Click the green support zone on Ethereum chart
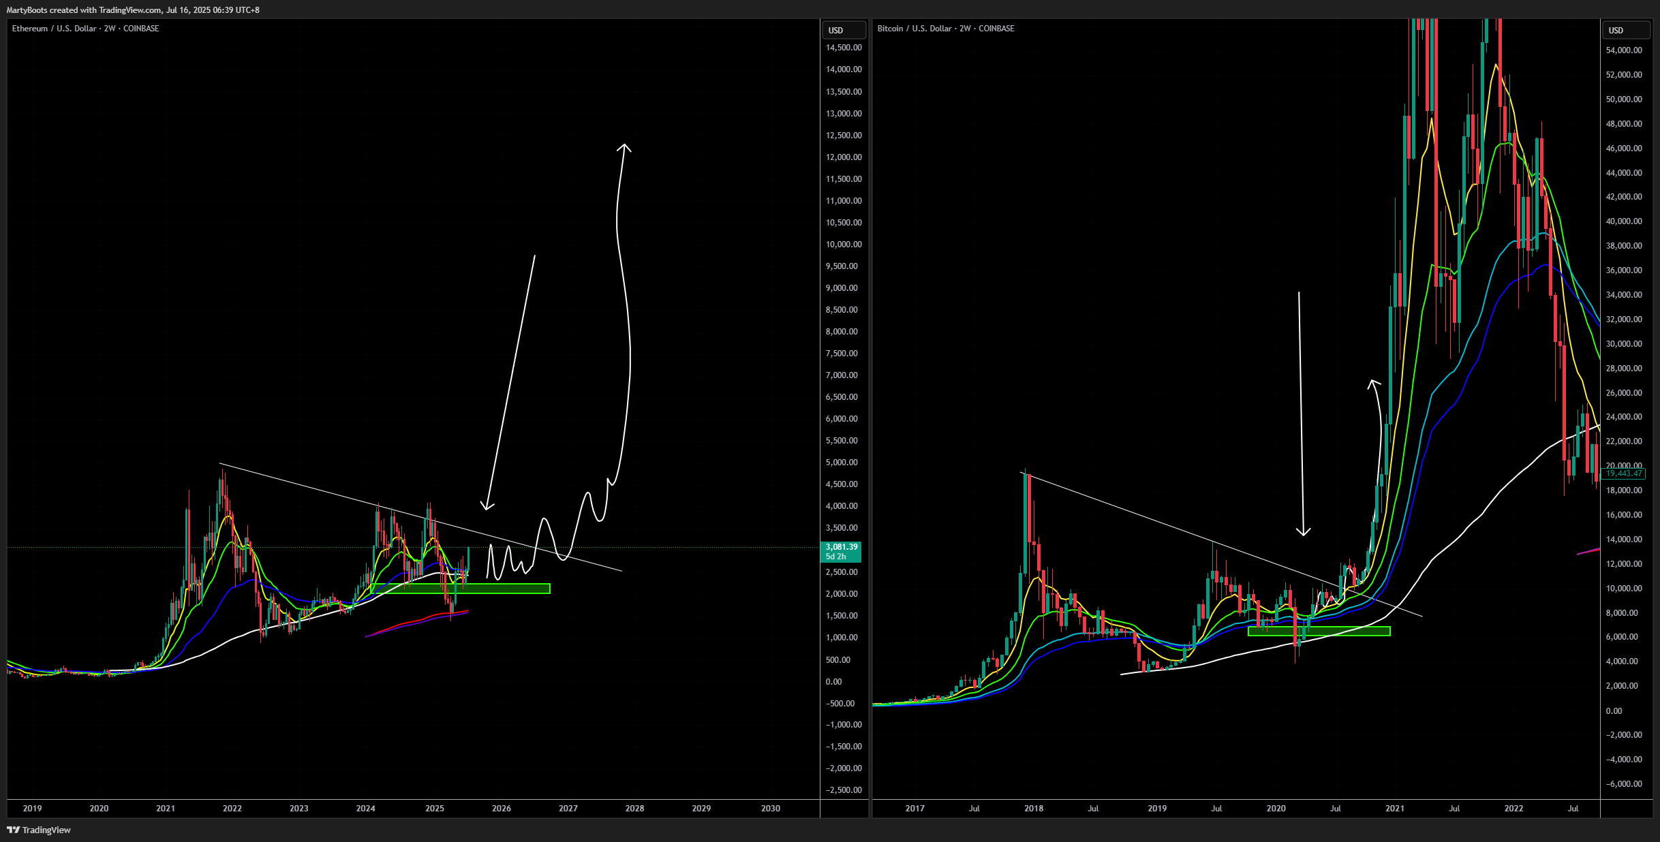Image resolution: width=1660 pixels, height=842 pixels. click(x=461, y=589)
